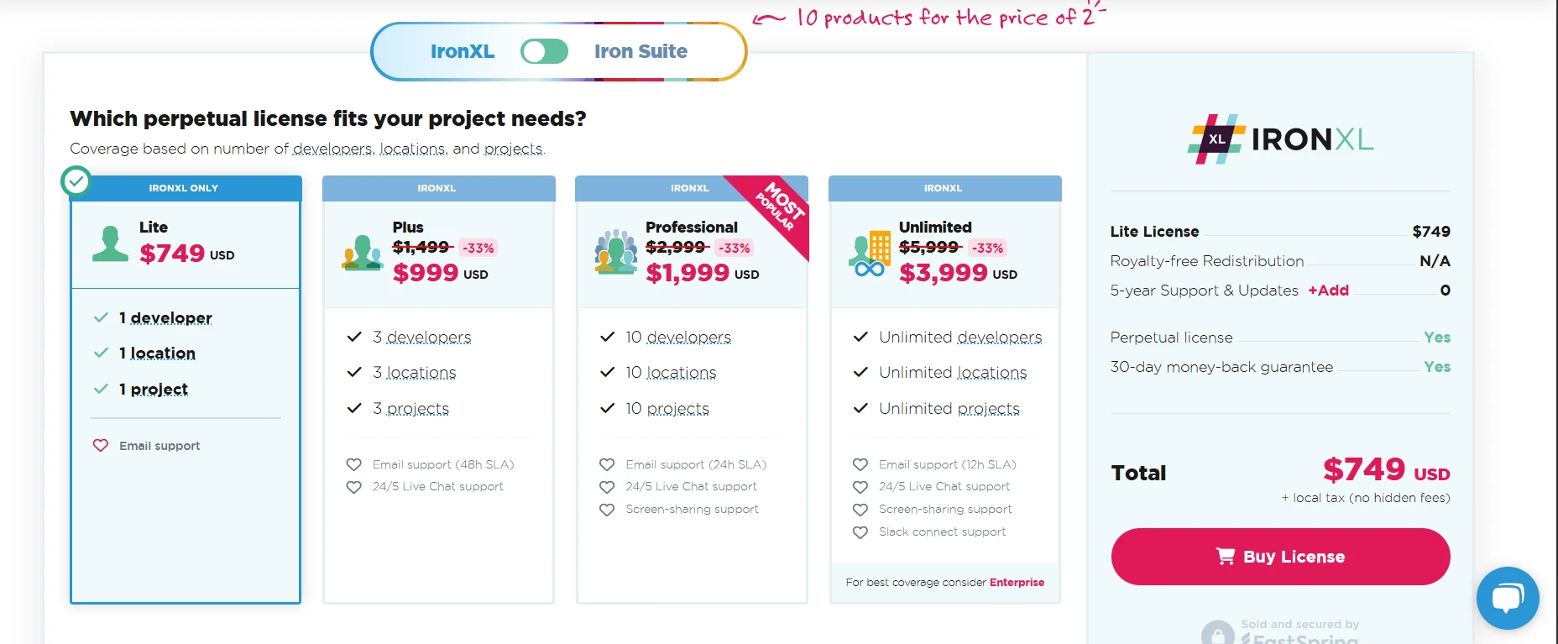The image size is (1558, 644).
Task: Add 5-year Support & Updates
Action: coord(1328,291)
